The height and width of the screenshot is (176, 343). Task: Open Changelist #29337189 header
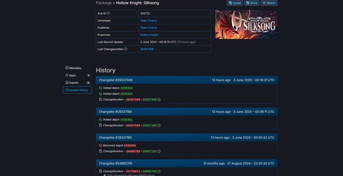187,112
